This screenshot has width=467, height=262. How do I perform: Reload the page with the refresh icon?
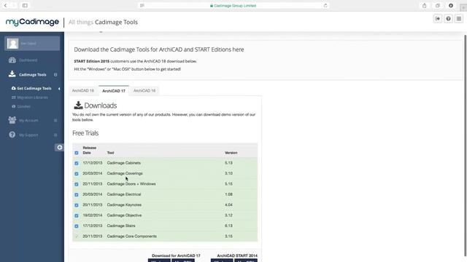tap(325, 5)
